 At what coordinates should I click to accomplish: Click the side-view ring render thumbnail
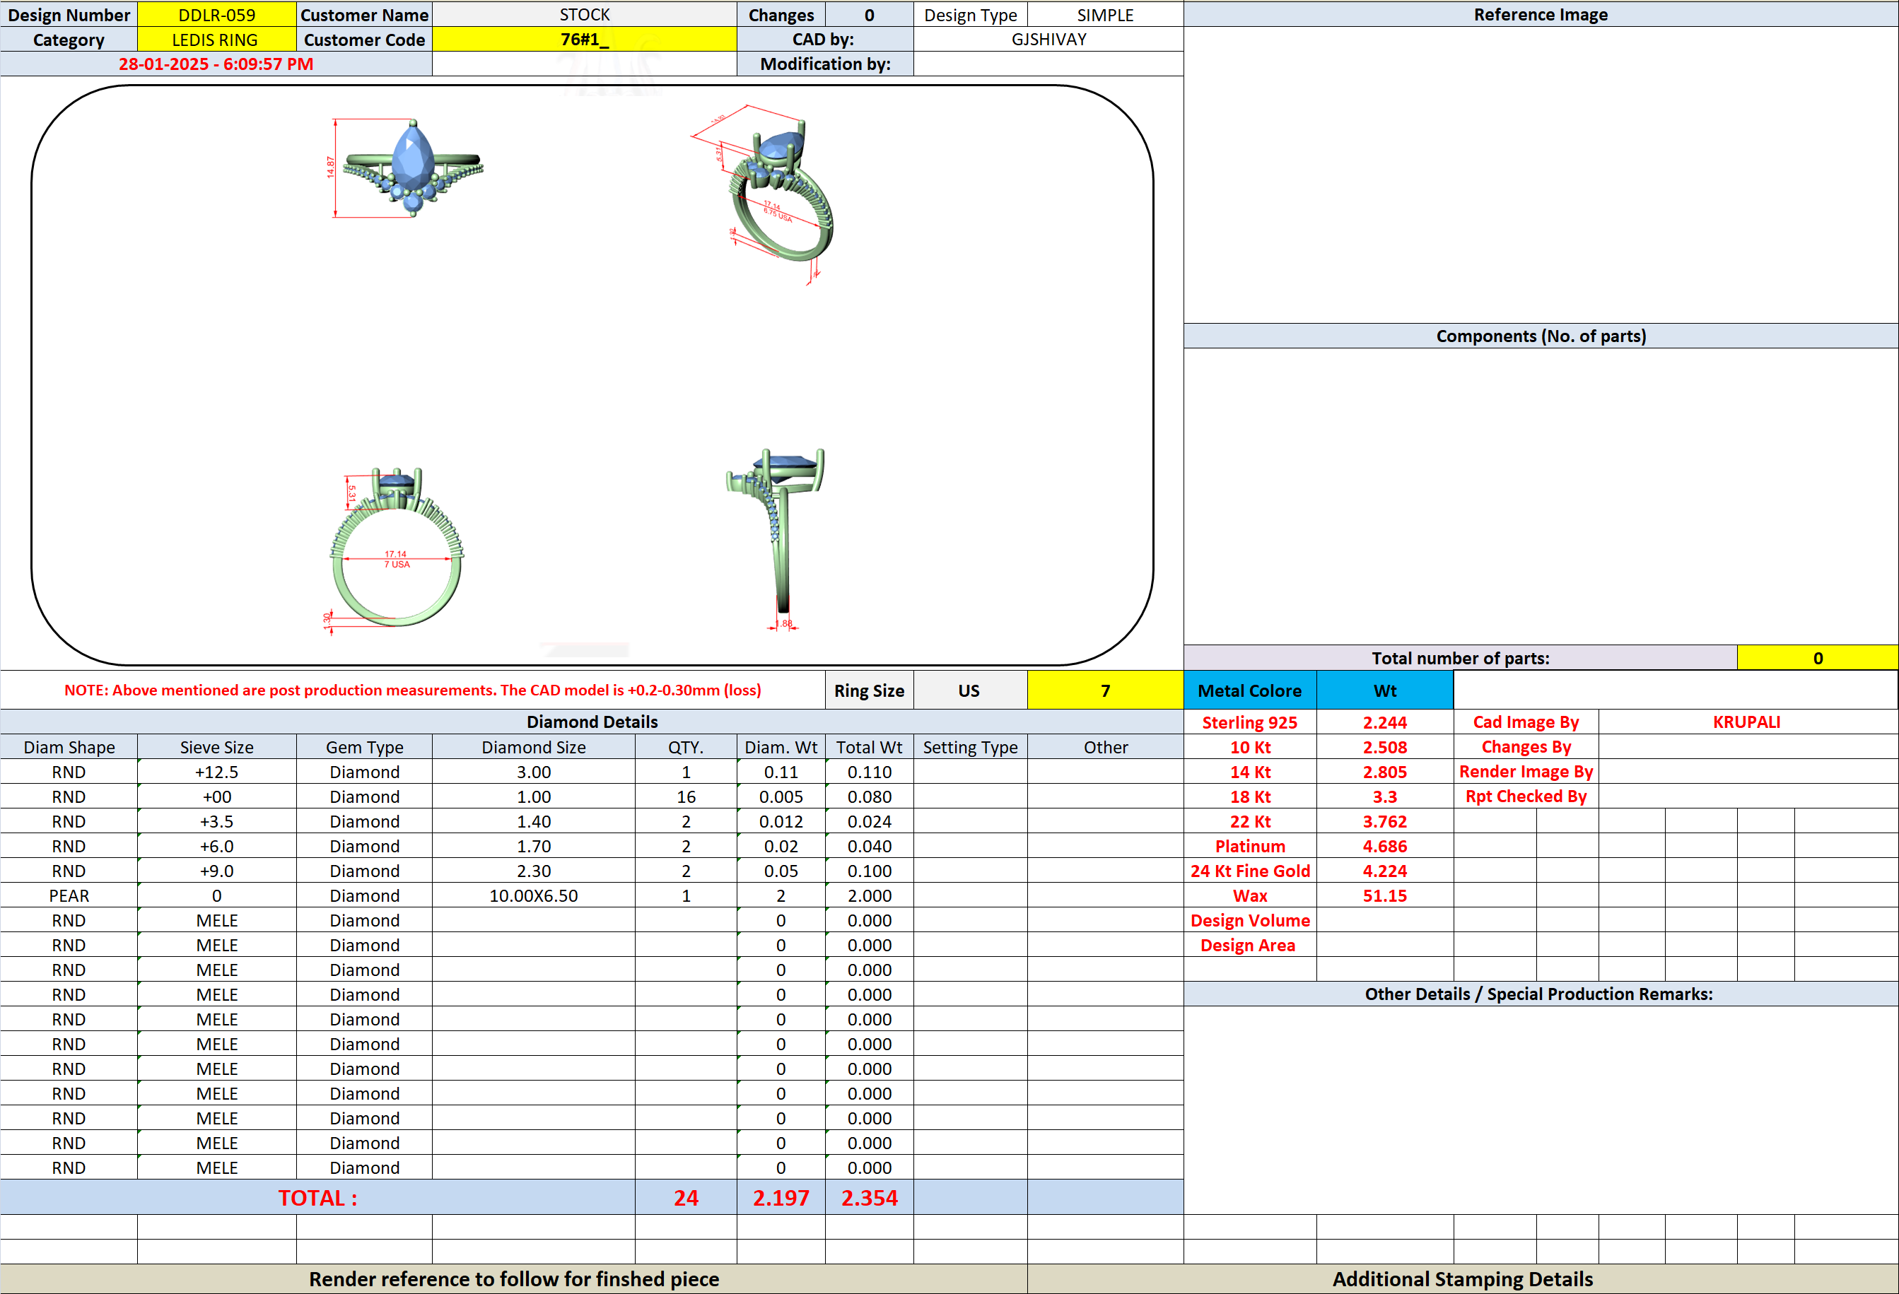coord(776,539)
